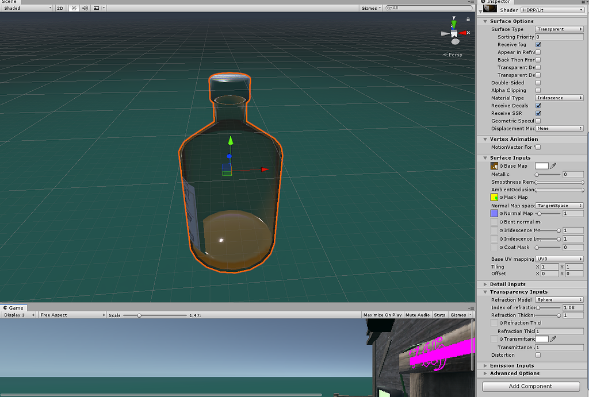
Task: Click the blue Normal Map texture slot
Action: point(494,213)
